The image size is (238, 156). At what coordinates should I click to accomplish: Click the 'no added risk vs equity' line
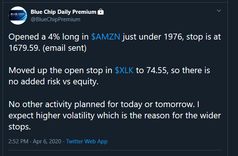tap(53, 82)
